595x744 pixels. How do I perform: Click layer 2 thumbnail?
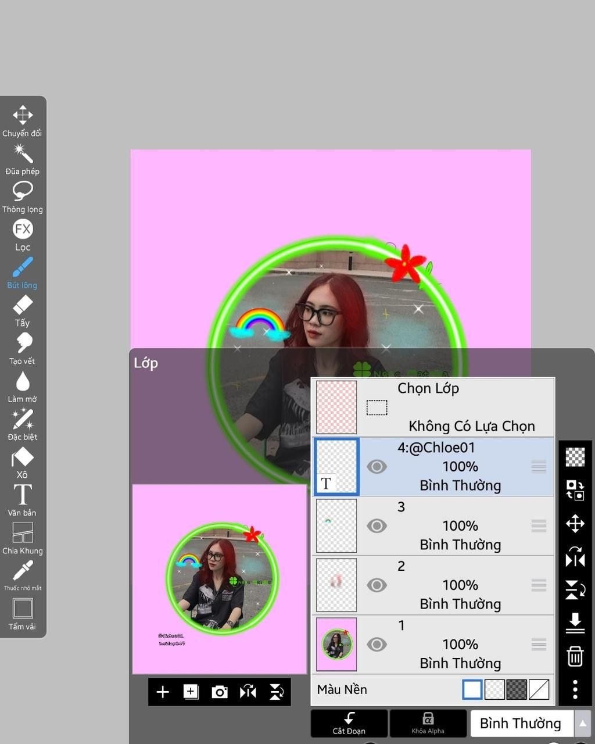[x=336, y=585]
